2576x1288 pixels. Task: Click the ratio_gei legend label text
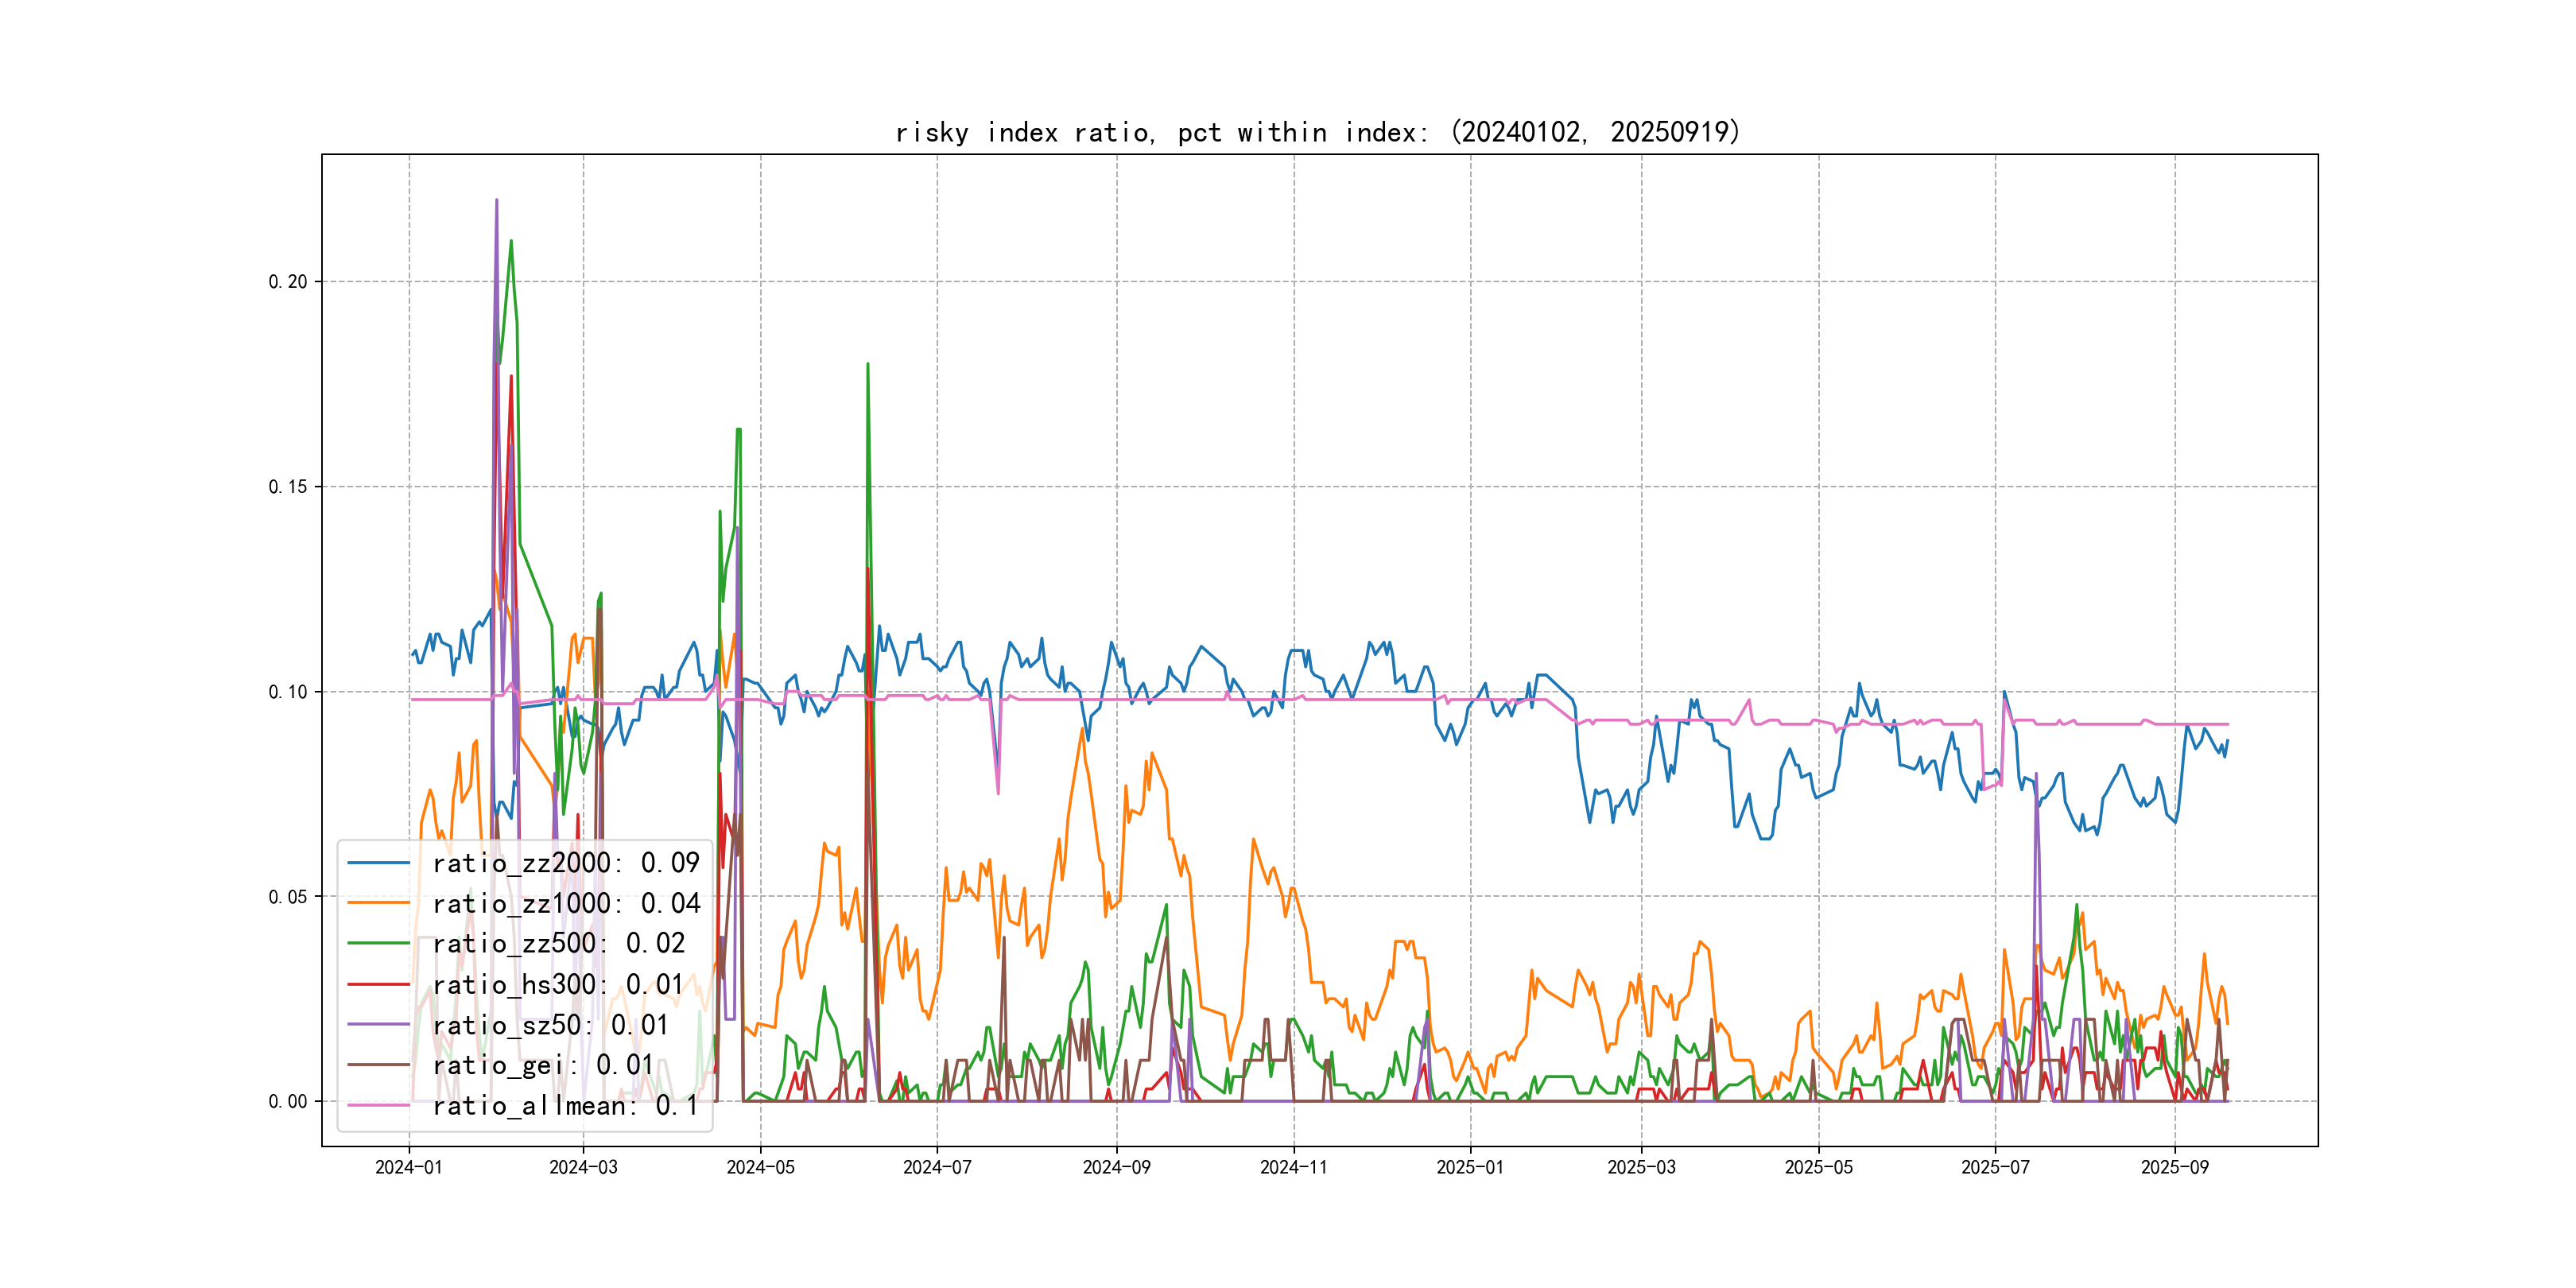542,1065
